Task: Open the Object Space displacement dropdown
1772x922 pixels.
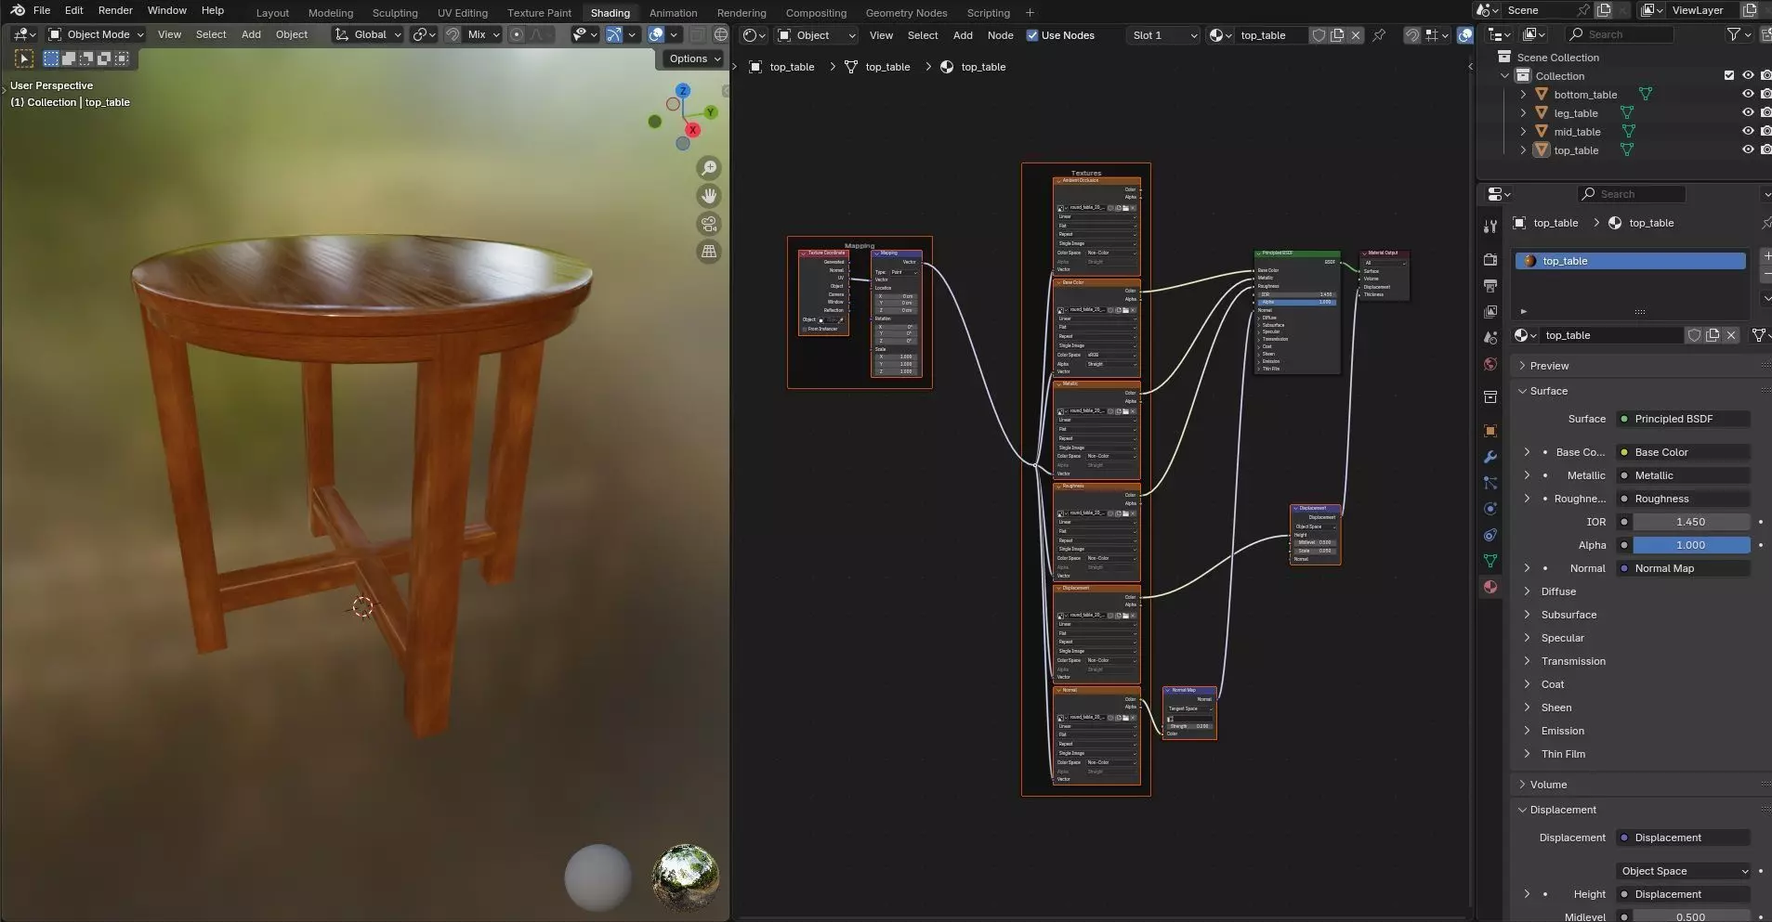Action: point(1683,871)
